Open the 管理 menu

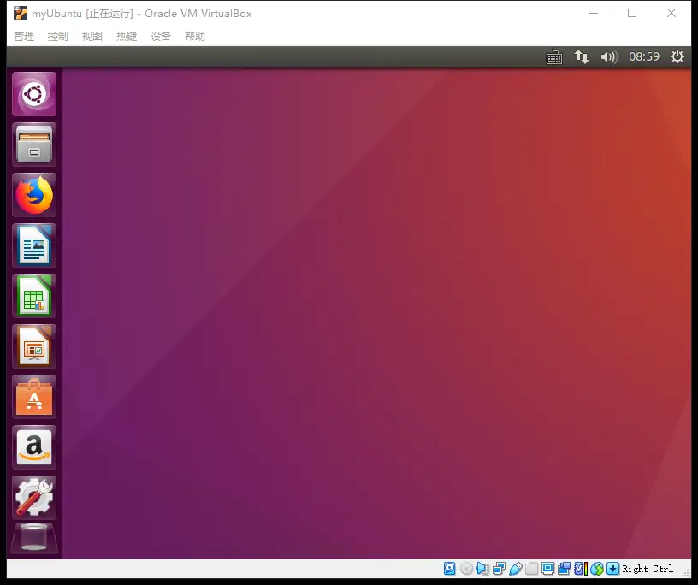[24, 36]
